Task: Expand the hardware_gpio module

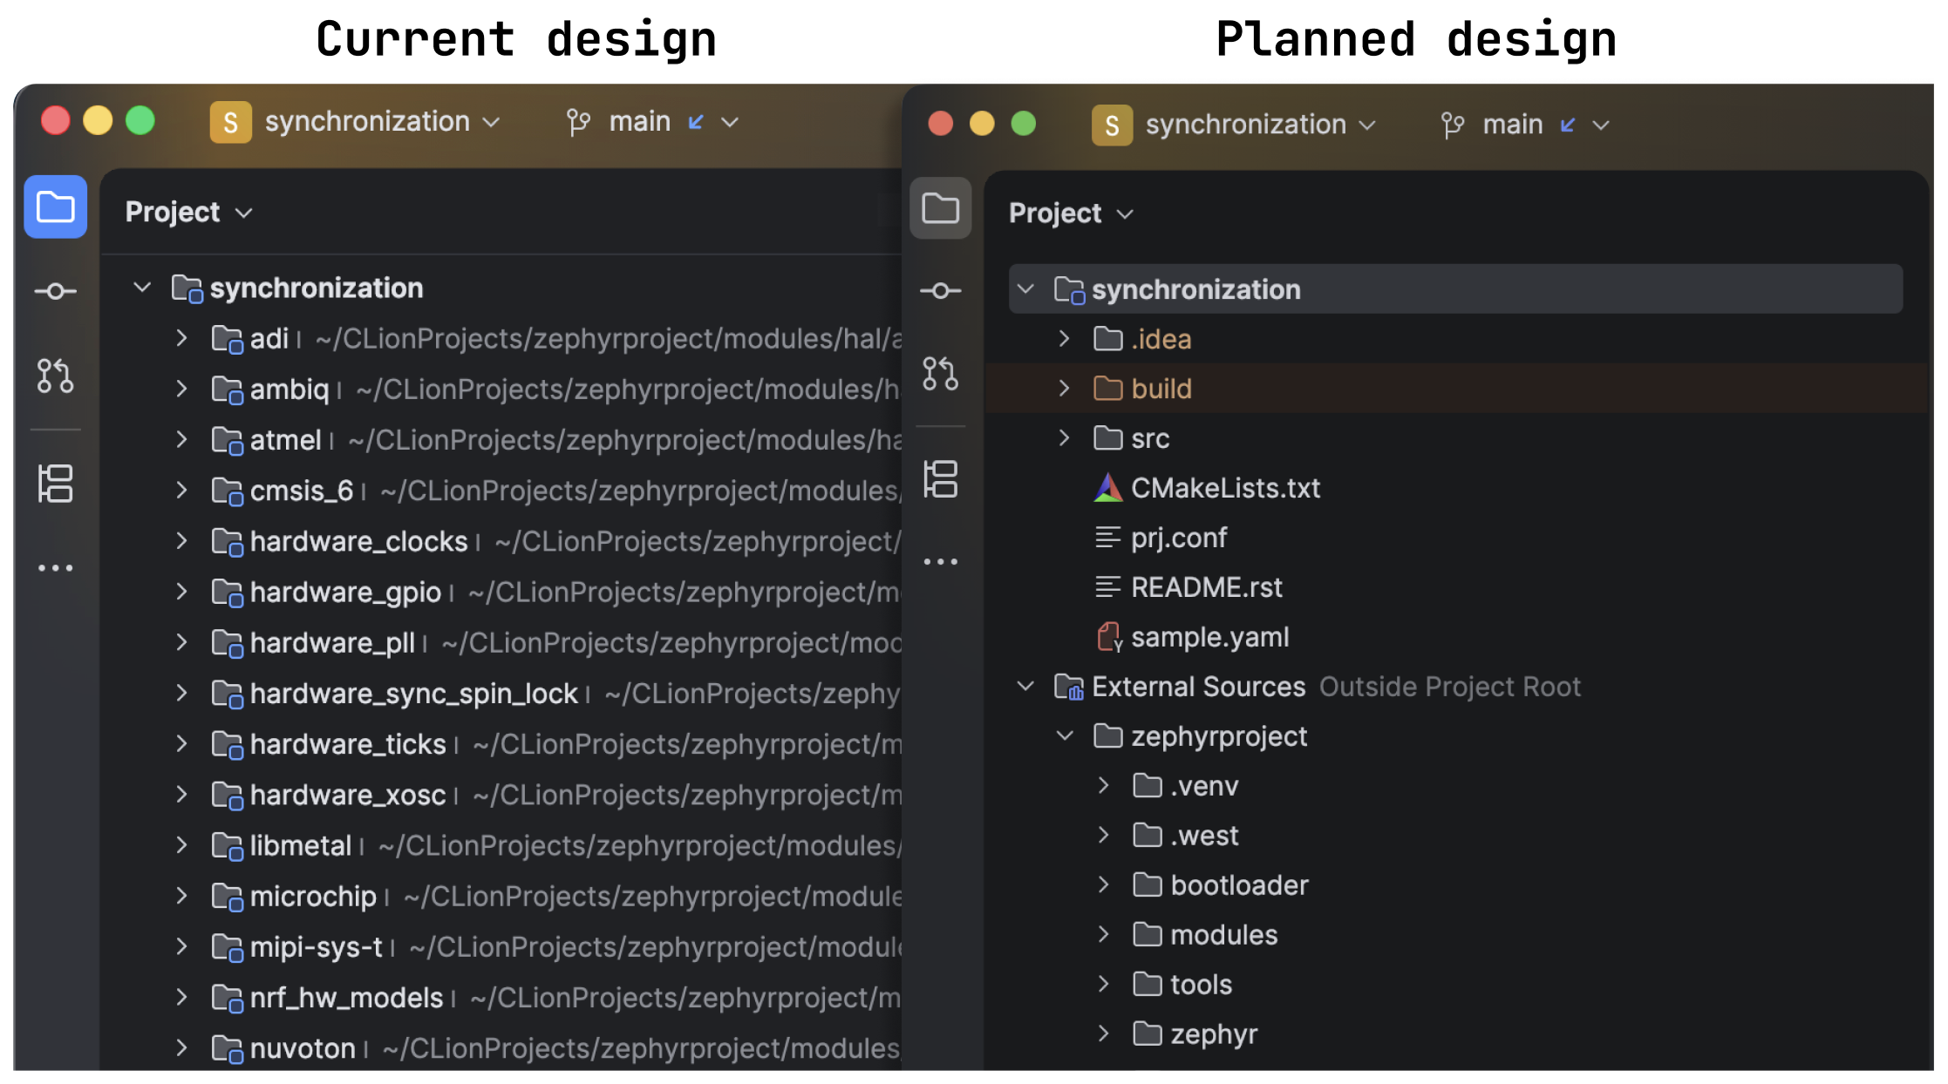Action: click(x=181, y=593)
